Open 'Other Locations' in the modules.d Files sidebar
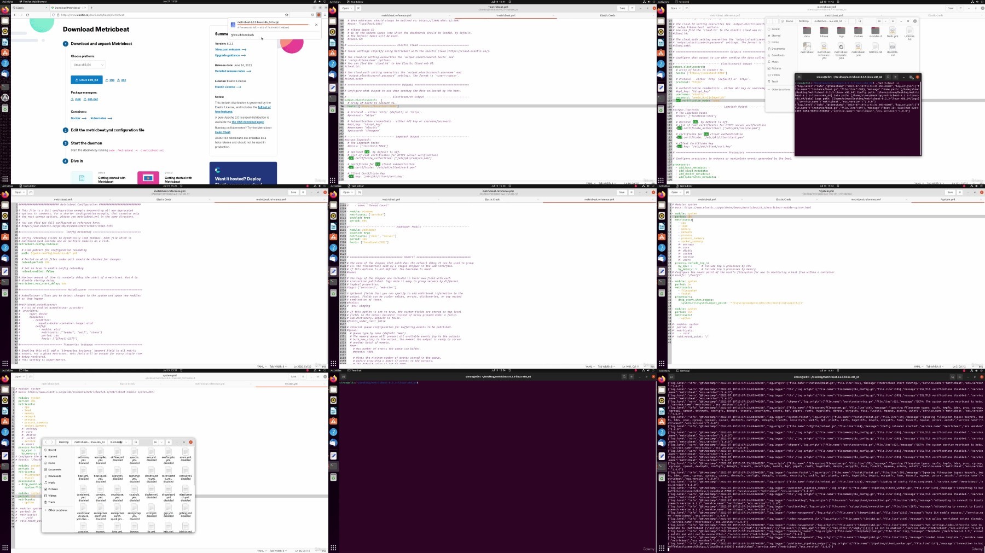 tap(57, 510)
